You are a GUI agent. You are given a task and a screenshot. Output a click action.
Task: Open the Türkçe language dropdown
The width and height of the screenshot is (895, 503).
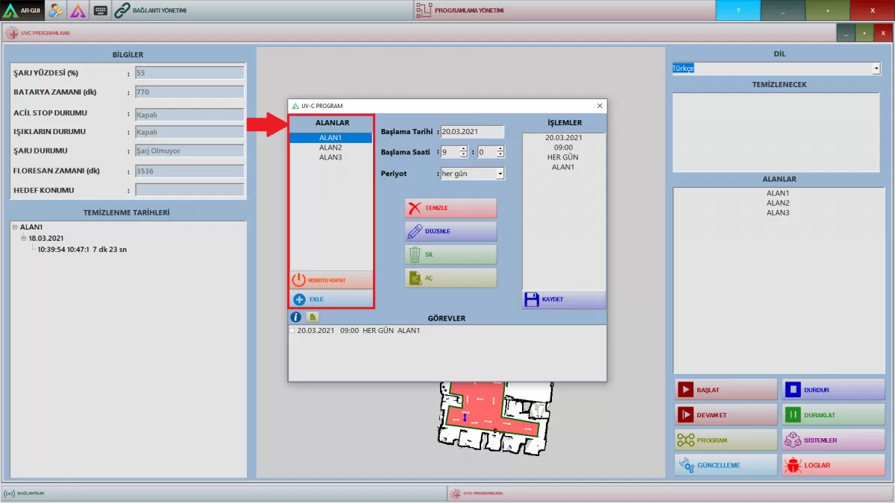876,69
